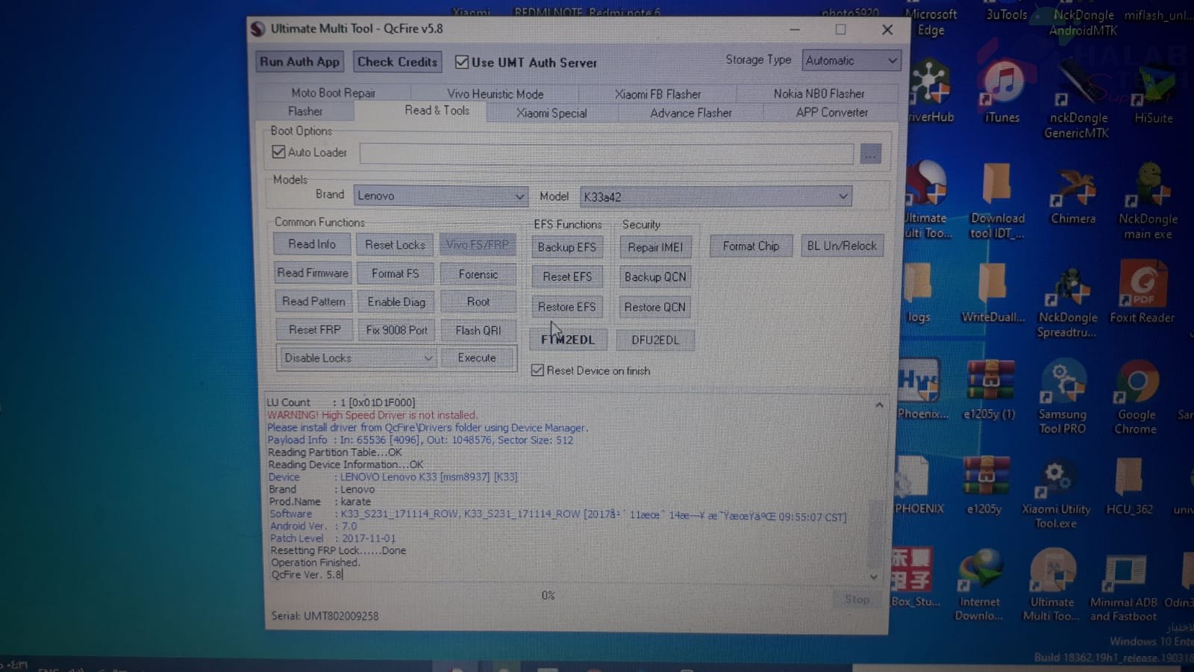Click the Read Info button
The width and height of the screenshot is (1194, 672).
click(x=312, y=244)
